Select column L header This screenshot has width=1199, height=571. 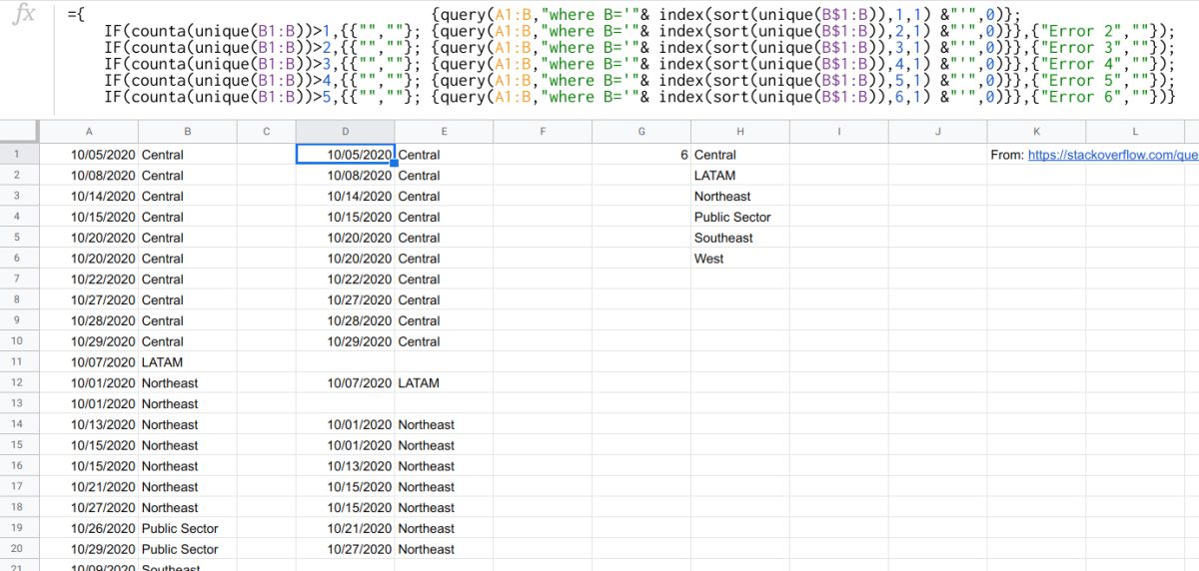point(1136,132)
